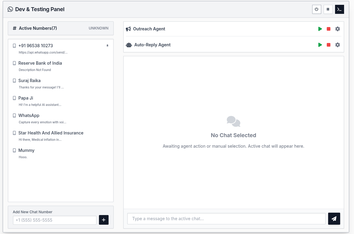
Task: Open the terminal console icon
Action: [x=339, y=9]
